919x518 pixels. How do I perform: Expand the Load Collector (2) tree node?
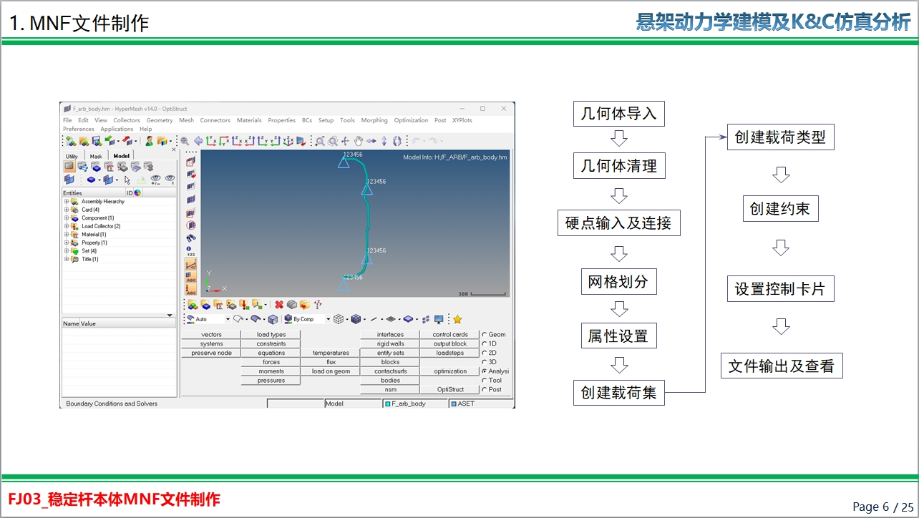[67, 226]
